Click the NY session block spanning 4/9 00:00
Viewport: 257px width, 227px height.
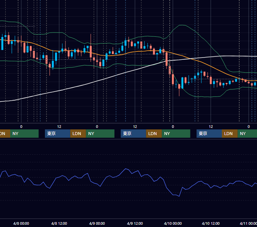100,134
